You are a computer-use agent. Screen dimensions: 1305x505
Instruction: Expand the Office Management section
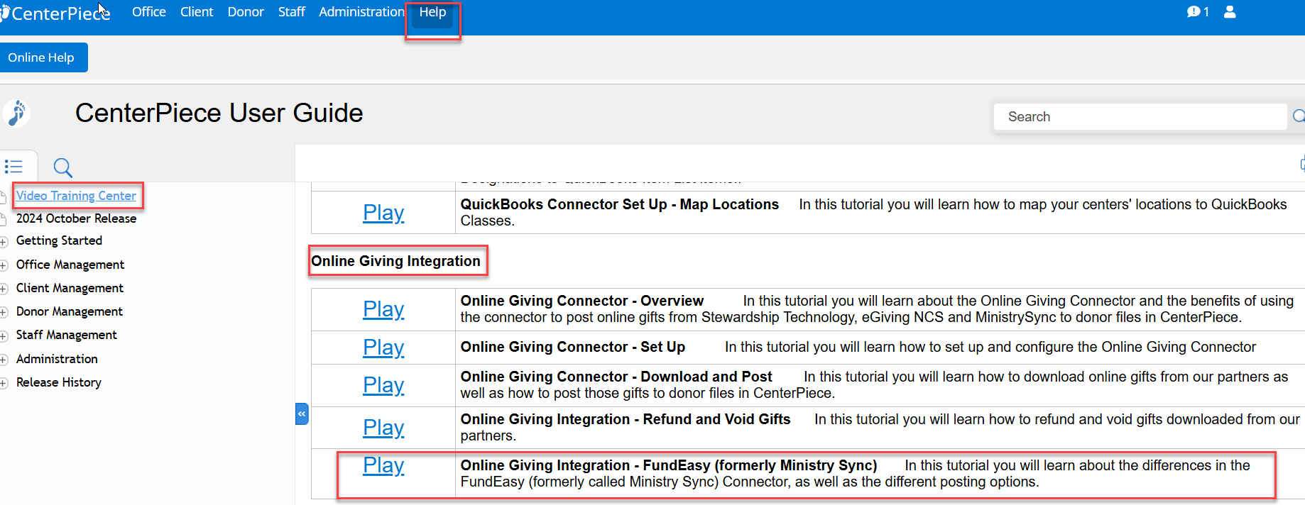4,265
